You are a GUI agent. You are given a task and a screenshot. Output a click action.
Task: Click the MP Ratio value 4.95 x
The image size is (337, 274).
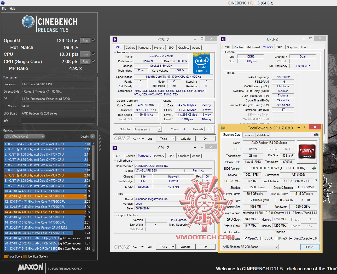click(75, 68)
